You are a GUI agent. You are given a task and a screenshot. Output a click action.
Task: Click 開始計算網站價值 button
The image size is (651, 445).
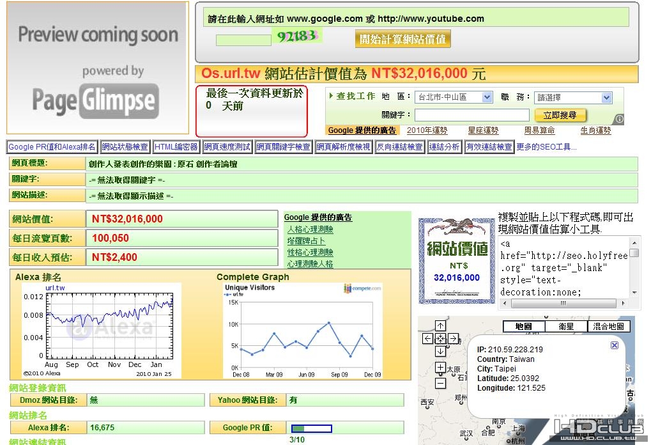[402, 40]
